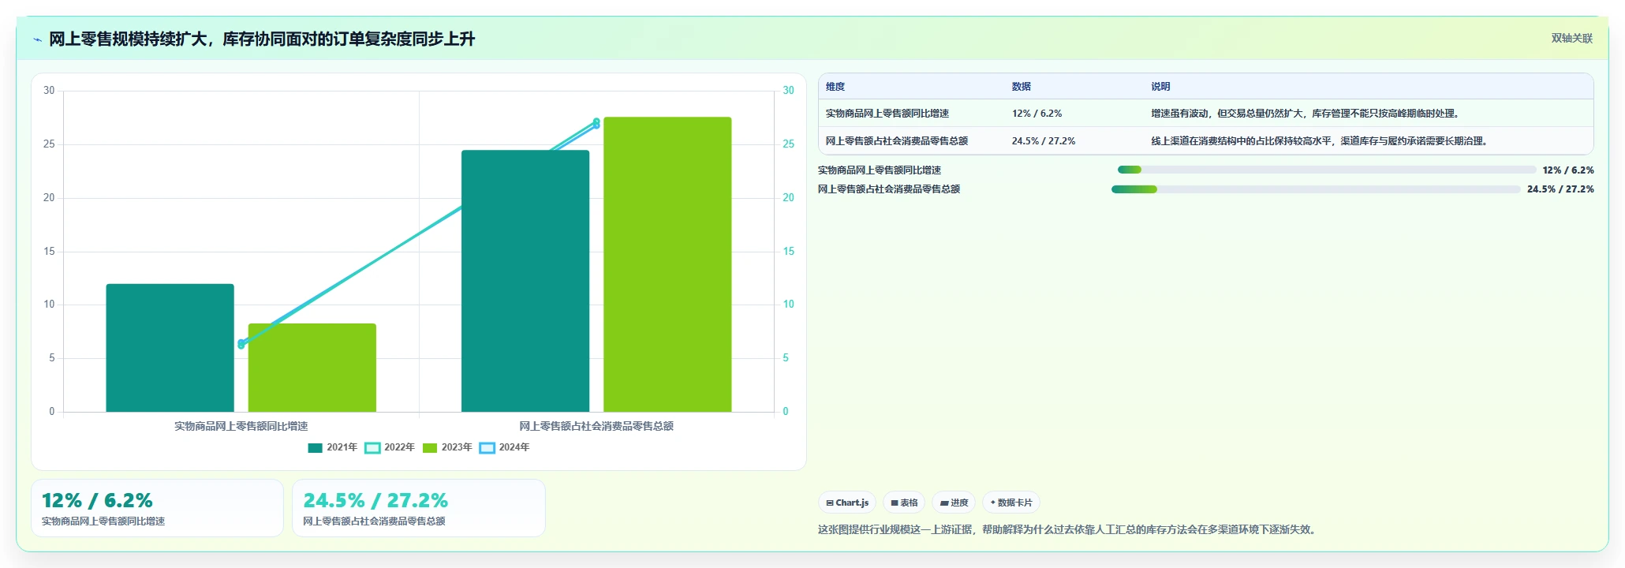Click the blue icon beside the card title
Screen dimensions: 1625x568
pyautogui.click(x=37, y=39)
